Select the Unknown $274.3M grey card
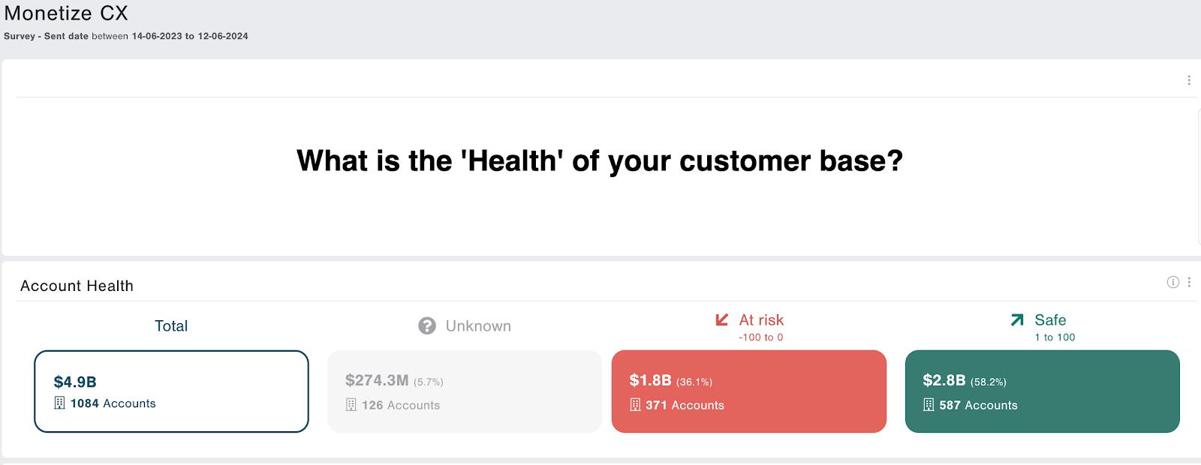Image resolution: width=1201 pixels, height=465 pixels. [x=465, y=391]
